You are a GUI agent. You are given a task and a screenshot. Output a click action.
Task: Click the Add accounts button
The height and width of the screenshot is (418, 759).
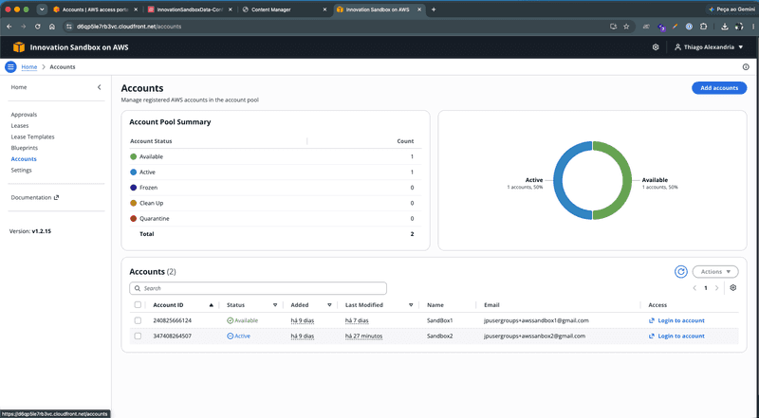719,88
